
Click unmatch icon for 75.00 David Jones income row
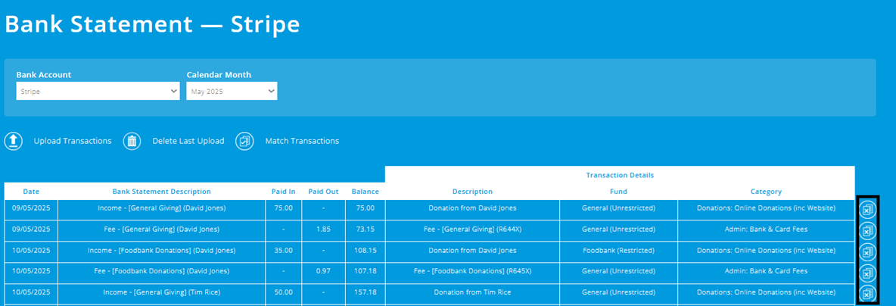click(867, 210)
